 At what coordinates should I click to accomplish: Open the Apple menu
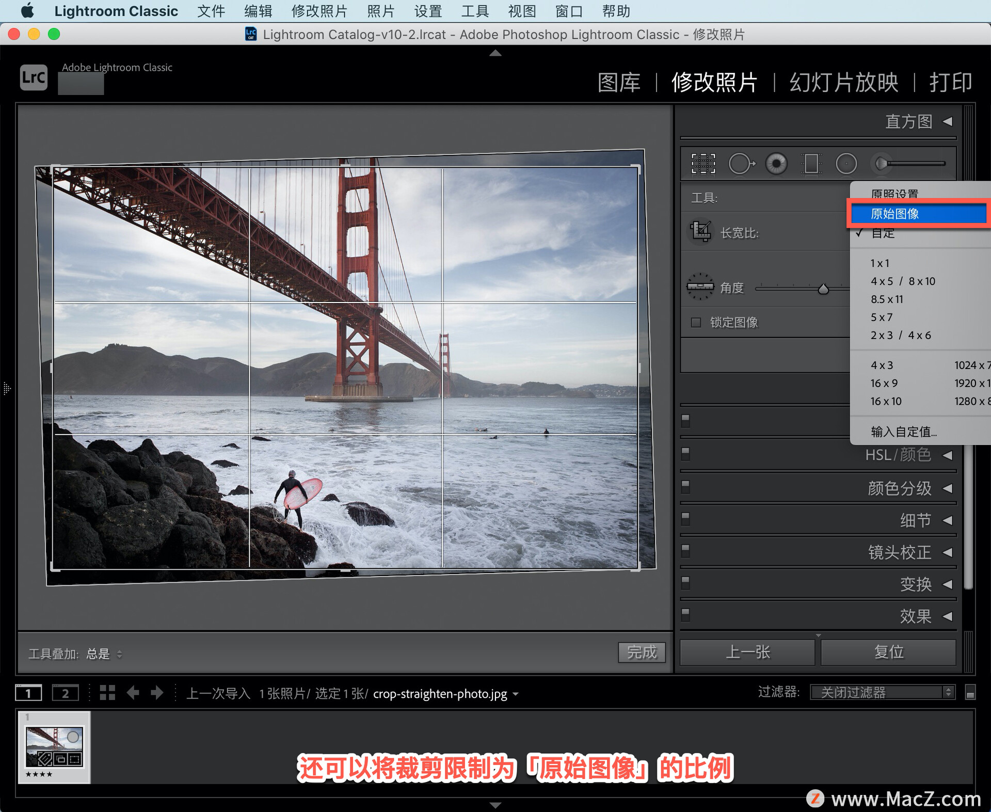point(27,11)
